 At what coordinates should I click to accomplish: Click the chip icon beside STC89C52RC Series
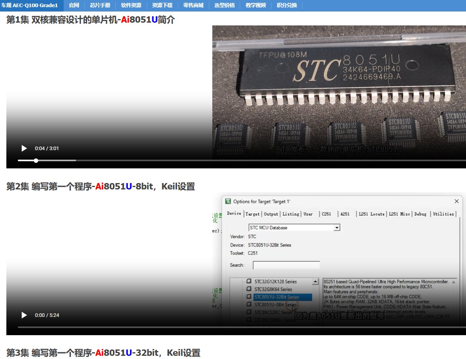[x=249, y=312]
